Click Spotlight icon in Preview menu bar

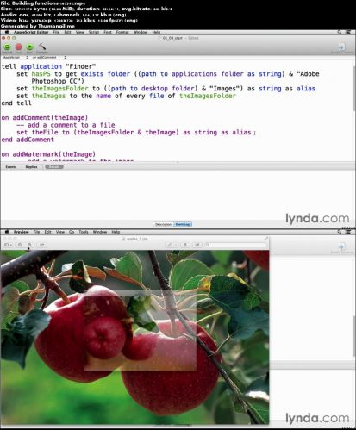[x=340, y=232]
